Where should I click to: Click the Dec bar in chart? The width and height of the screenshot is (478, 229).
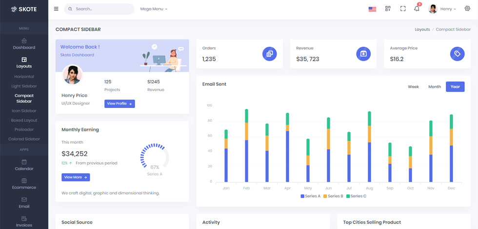[x=451, y=148]
